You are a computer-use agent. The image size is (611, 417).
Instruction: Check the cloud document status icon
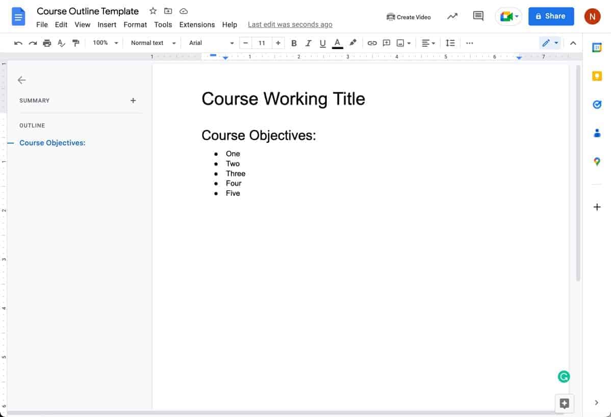point(184,11)
